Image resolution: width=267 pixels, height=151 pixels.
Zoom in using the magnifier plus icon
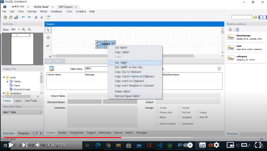point(24,29)
